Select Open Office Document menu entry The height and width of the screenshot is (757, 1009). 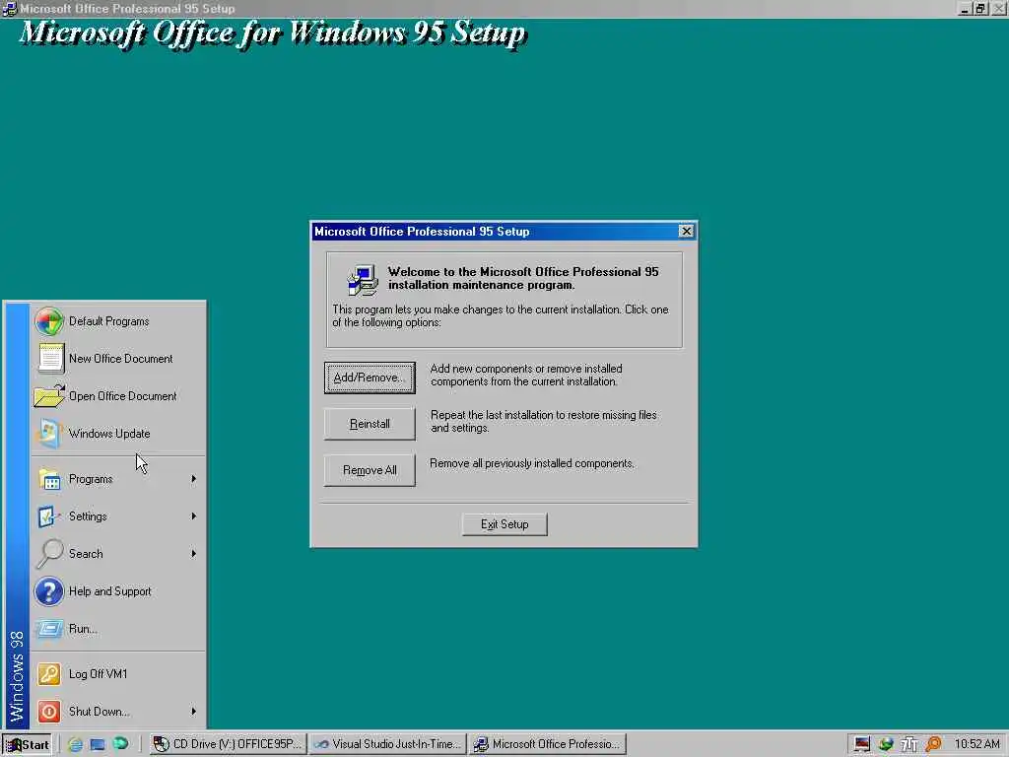[118, 396]
